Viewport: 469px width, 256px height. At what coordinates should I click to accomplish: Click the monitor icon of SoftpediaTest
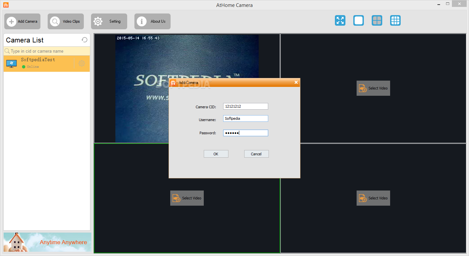(12, 64)
